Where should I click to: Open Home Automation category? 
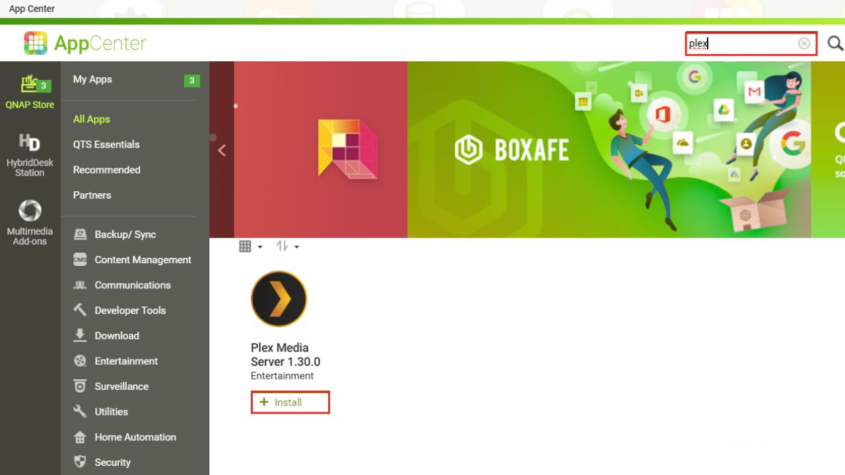pyautogui.click(x=135, y=437)
